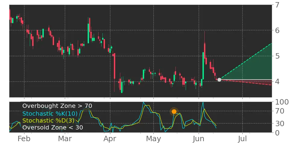Click the 'Jul' month axis label
The width and height of the screenshot is (293, 146).
[x=242, y=139]
